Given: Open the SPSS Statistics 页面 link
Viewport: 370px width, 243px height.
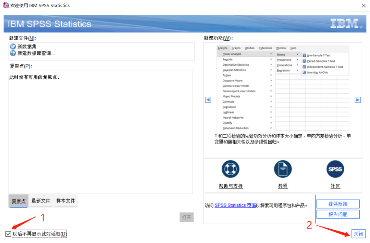Looking at the screenshot, I should [235, 205].
